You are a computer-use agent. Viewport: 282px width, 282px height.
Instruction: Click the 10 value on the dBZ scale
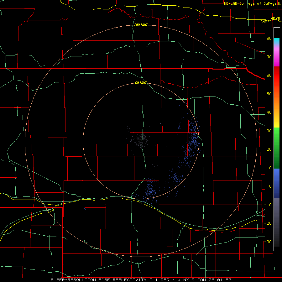click(269, 168)
